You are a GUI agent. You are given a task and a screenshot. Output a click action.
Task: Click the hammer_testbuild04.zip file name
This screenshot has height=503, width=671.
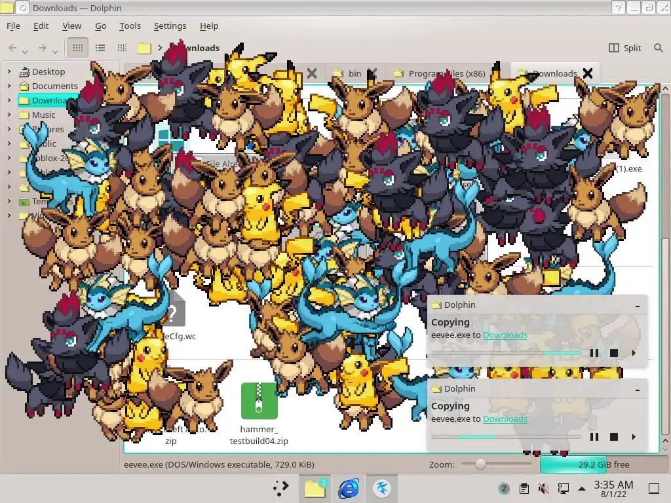[x=259, y=435]
